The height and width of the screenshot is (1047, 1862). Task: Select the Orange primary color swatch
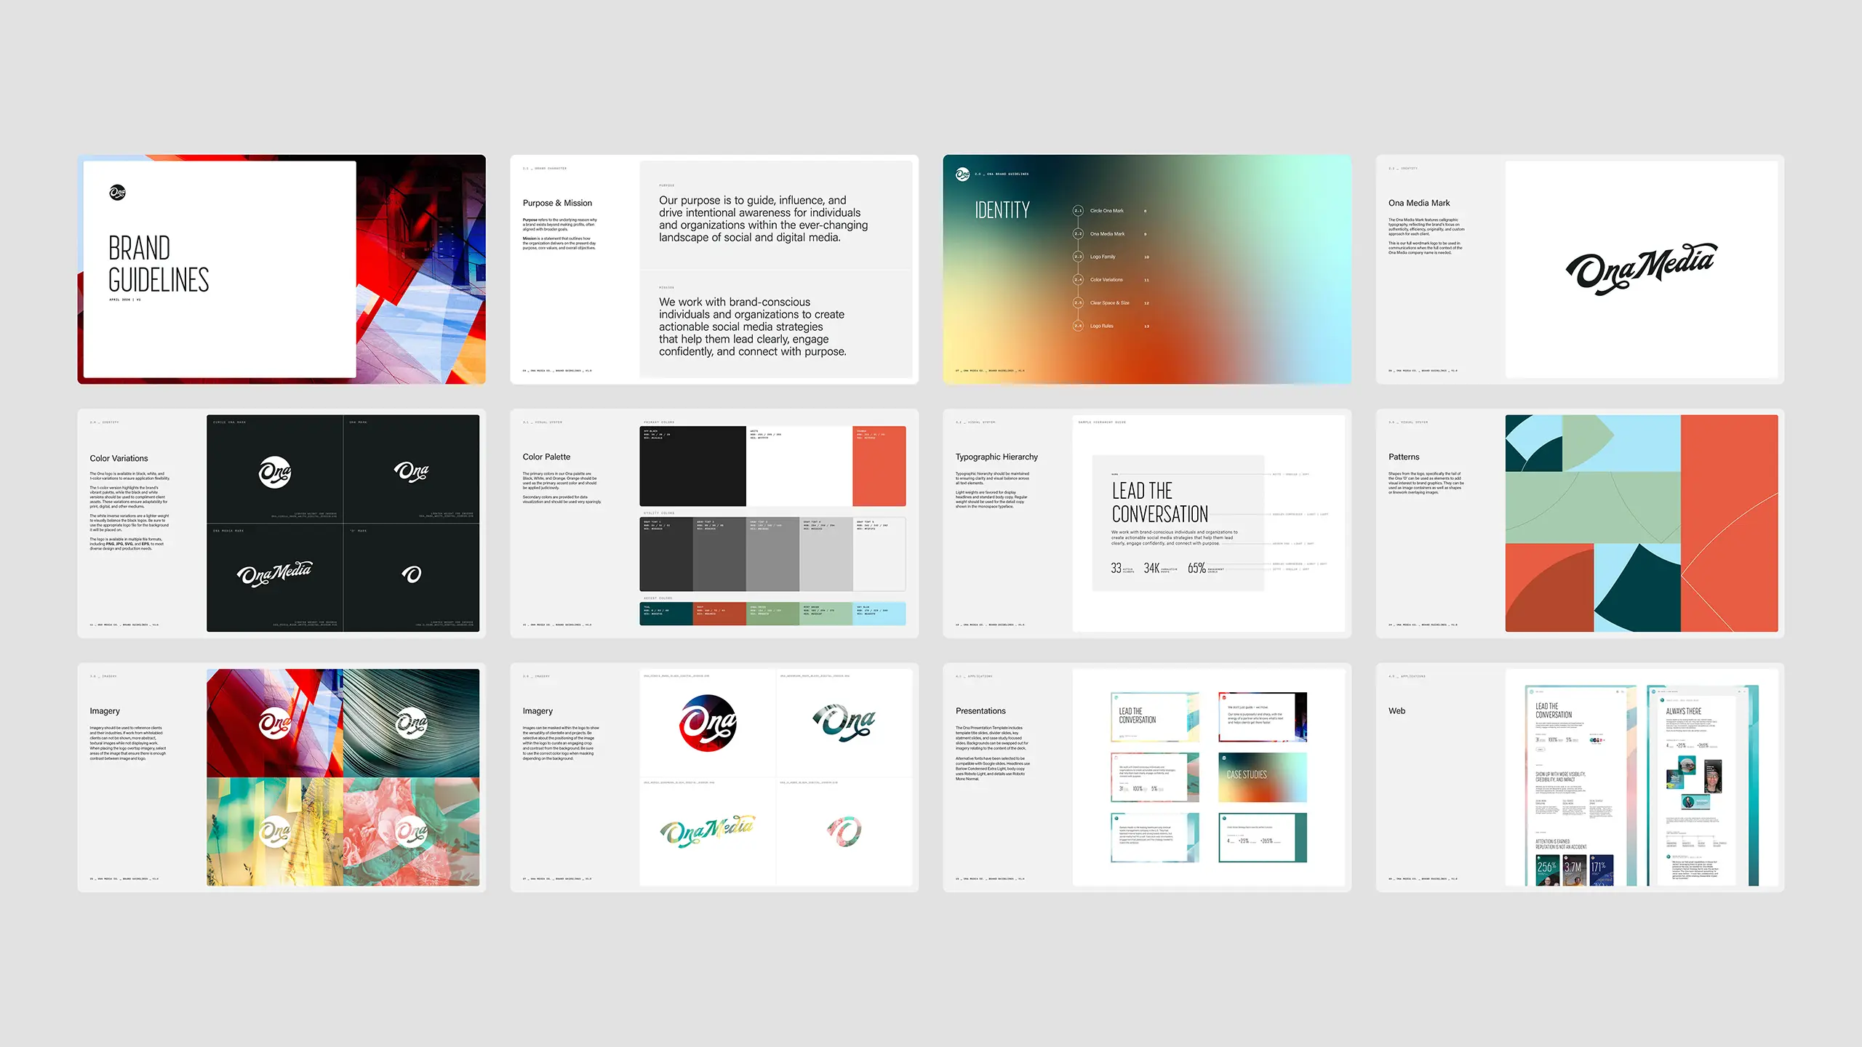(x=879, y=466)
